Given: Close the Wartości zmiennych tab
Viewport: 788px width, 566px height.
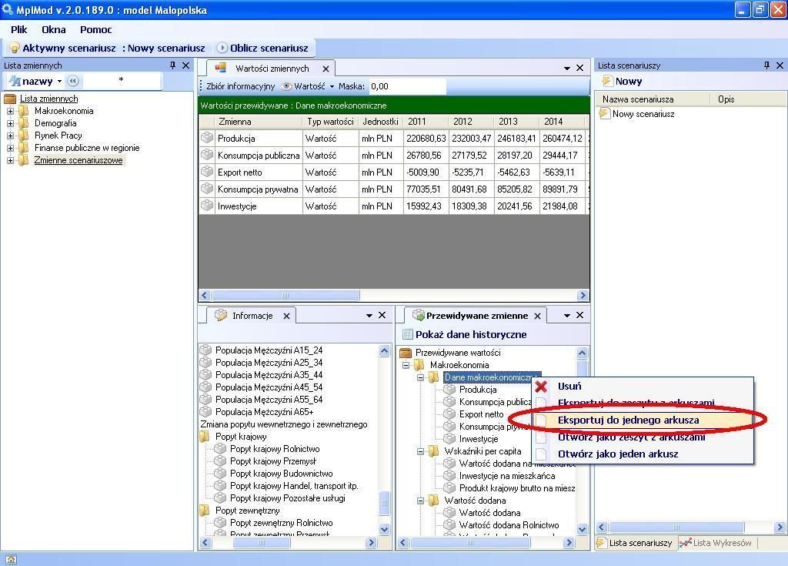Looking at the screenshot, I should (326, 69).
